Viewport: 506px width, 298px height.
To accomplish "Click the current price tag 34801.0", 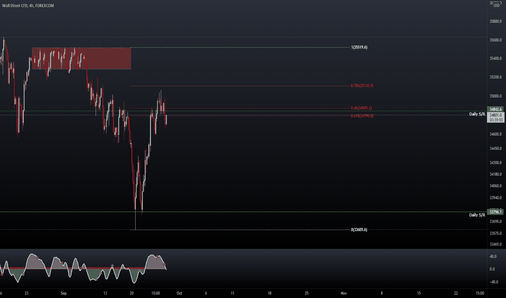I will (x=496, y=115).
